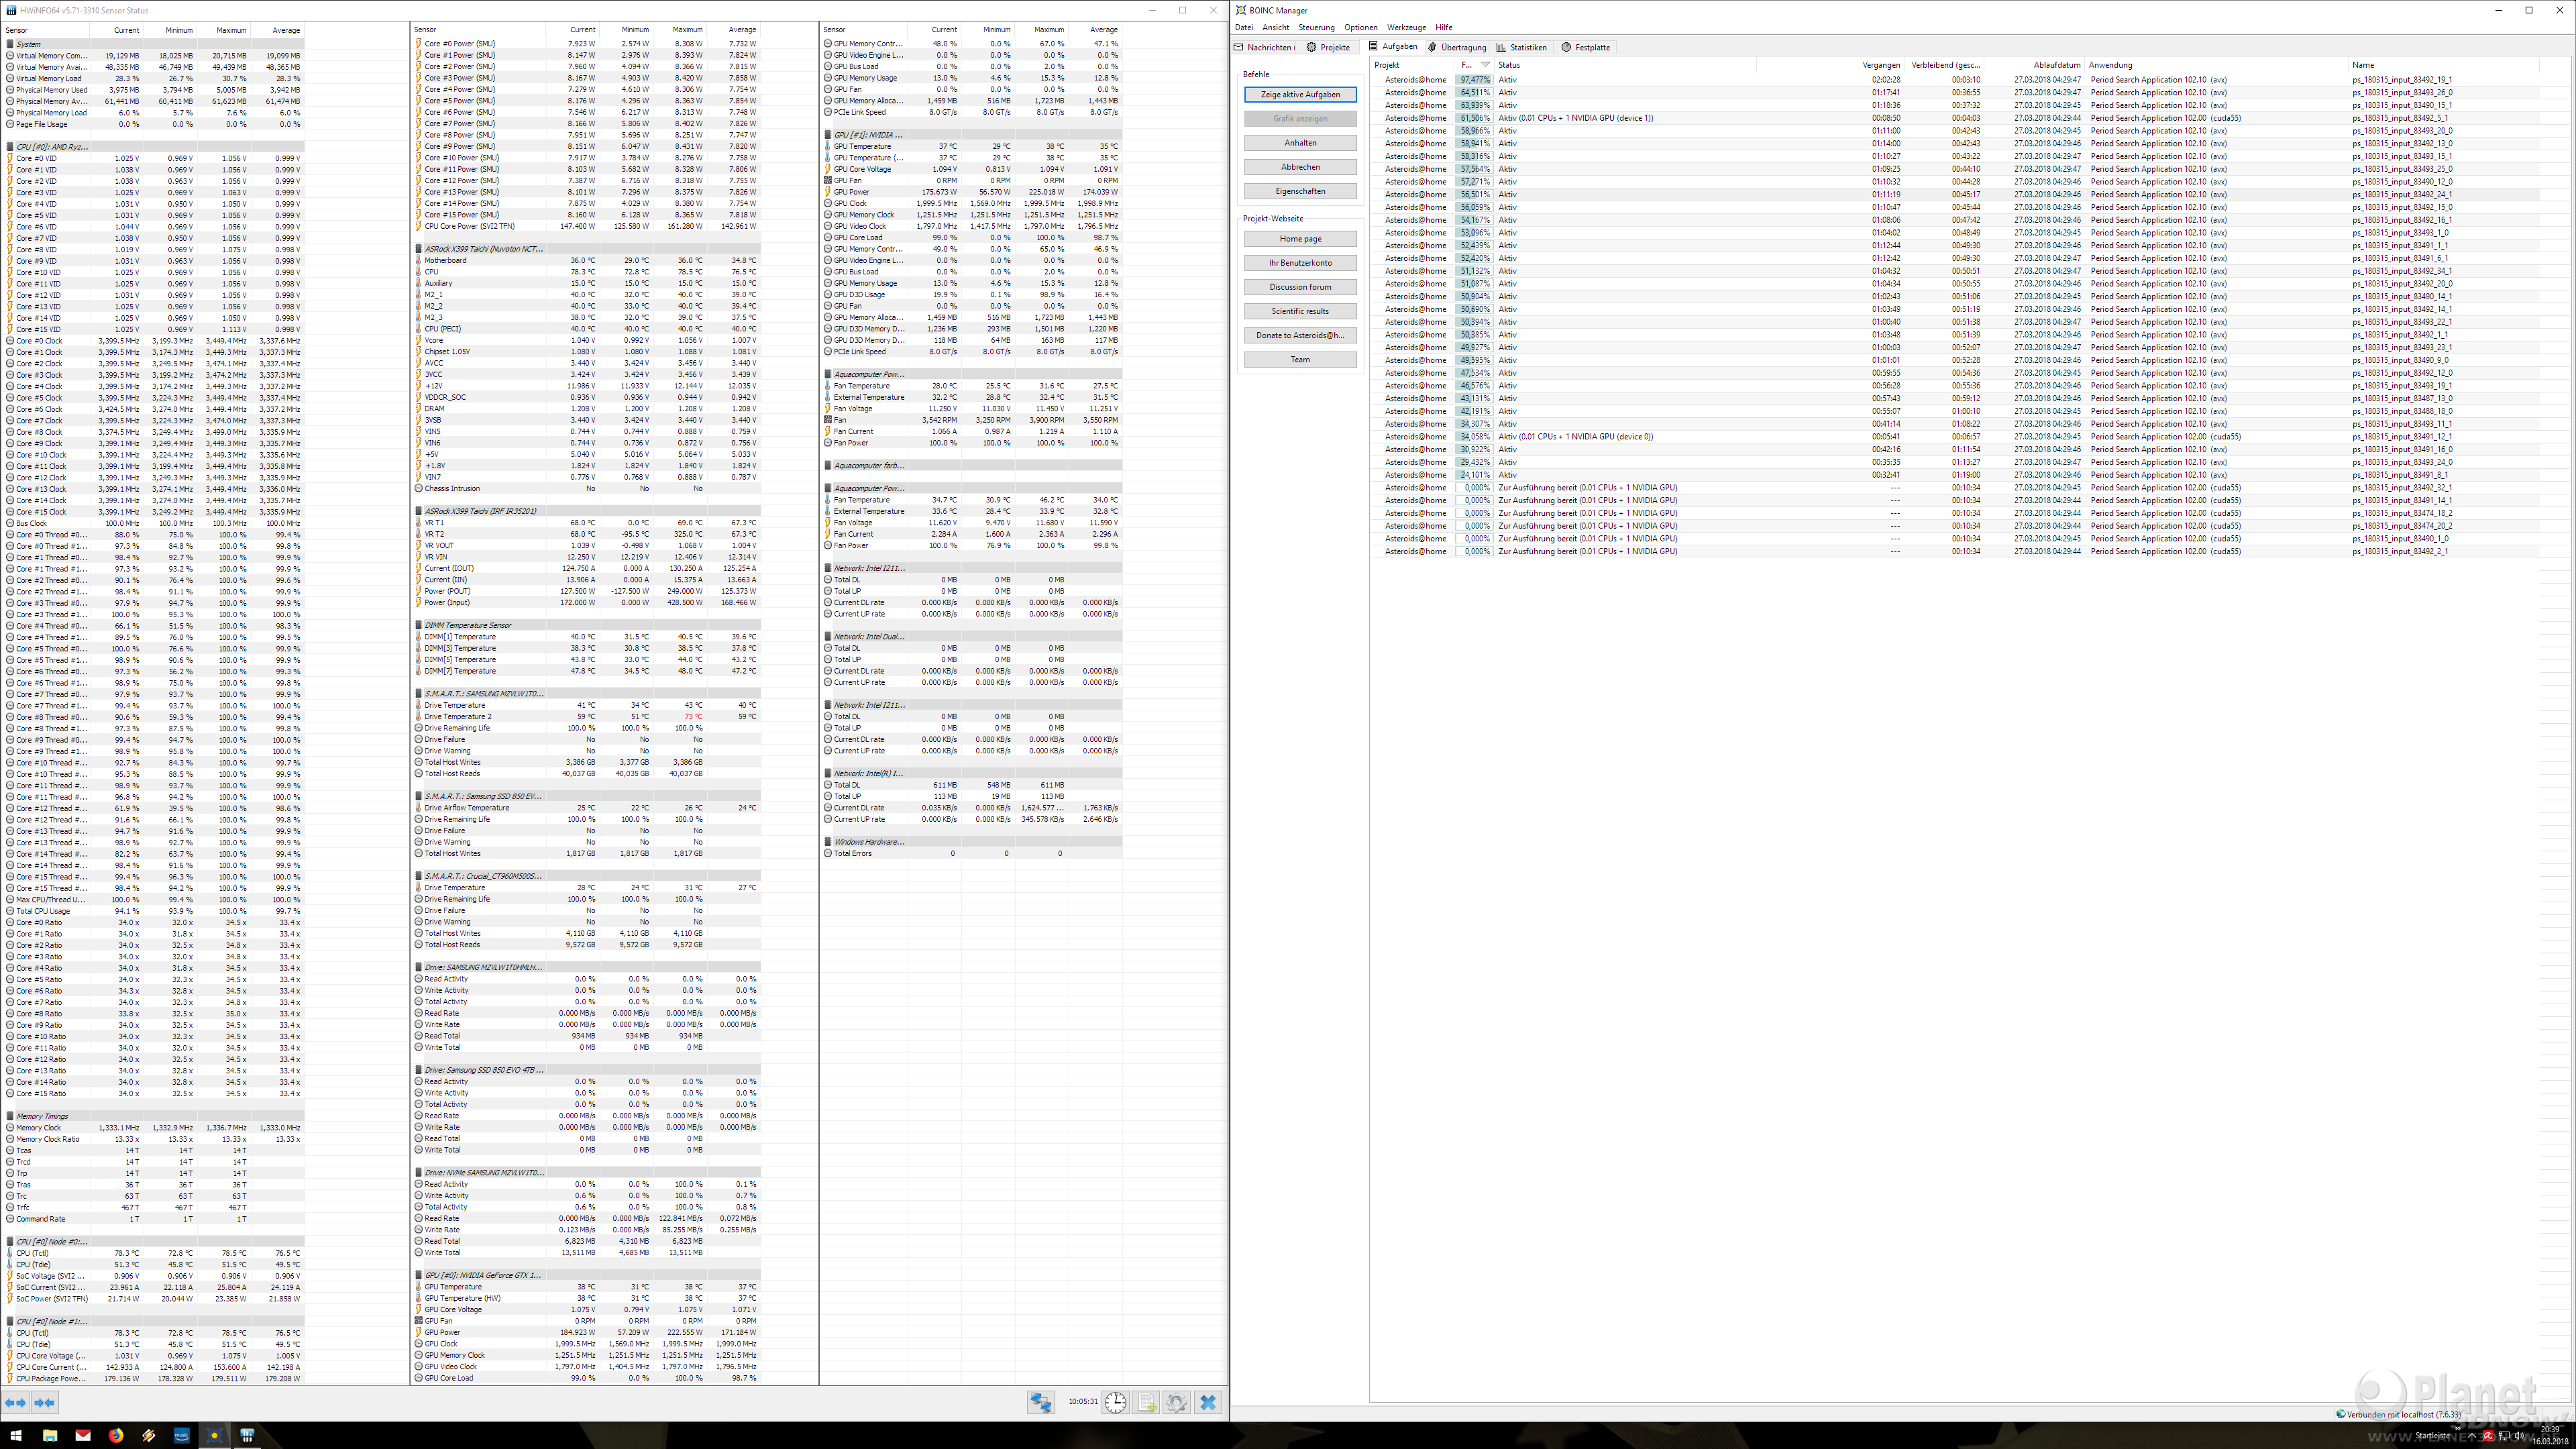Screen dimensions: 2576x1449
Task: Open Steuerung menu
Action: pos(1316,27)
